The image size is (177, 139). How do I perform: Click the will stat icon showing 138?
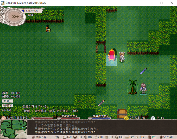(x=117, y=137)
